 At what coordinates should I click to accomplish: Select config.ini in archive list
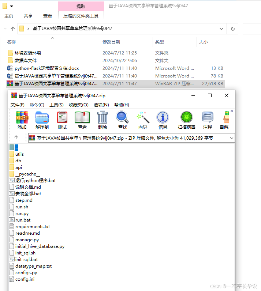pos(22,279)
